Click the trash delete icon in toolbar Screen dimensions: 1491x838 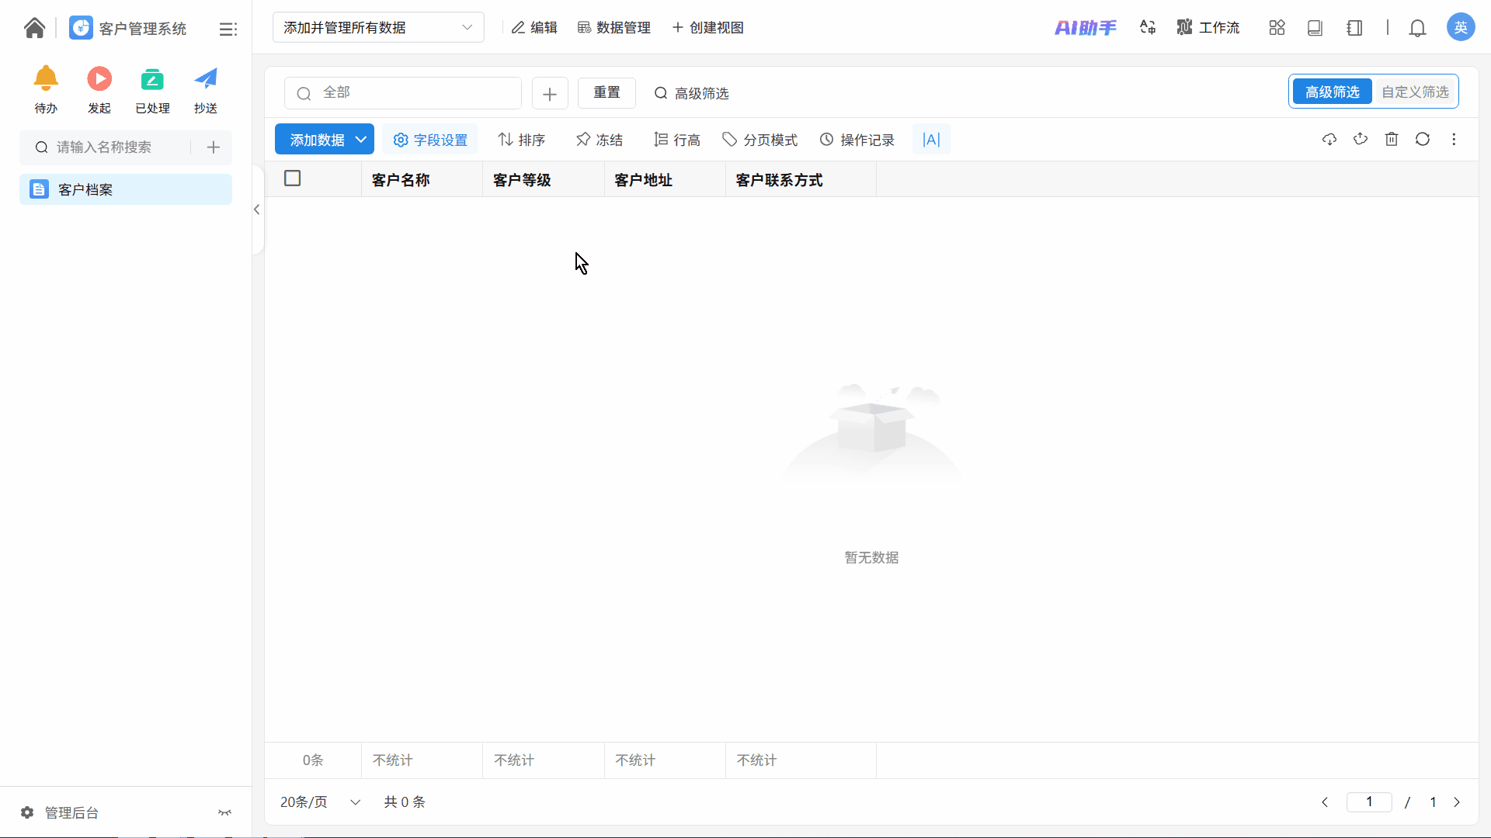[1392, 140]
